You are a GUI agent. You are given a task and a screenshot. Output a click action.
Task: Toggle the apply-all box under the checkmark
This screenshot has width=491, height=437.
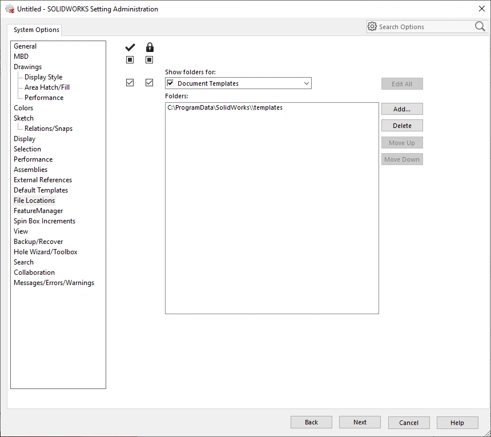coord(130,59)
